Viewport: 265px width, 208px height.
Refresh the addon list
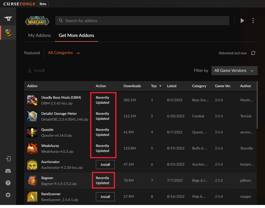point(253,53)
